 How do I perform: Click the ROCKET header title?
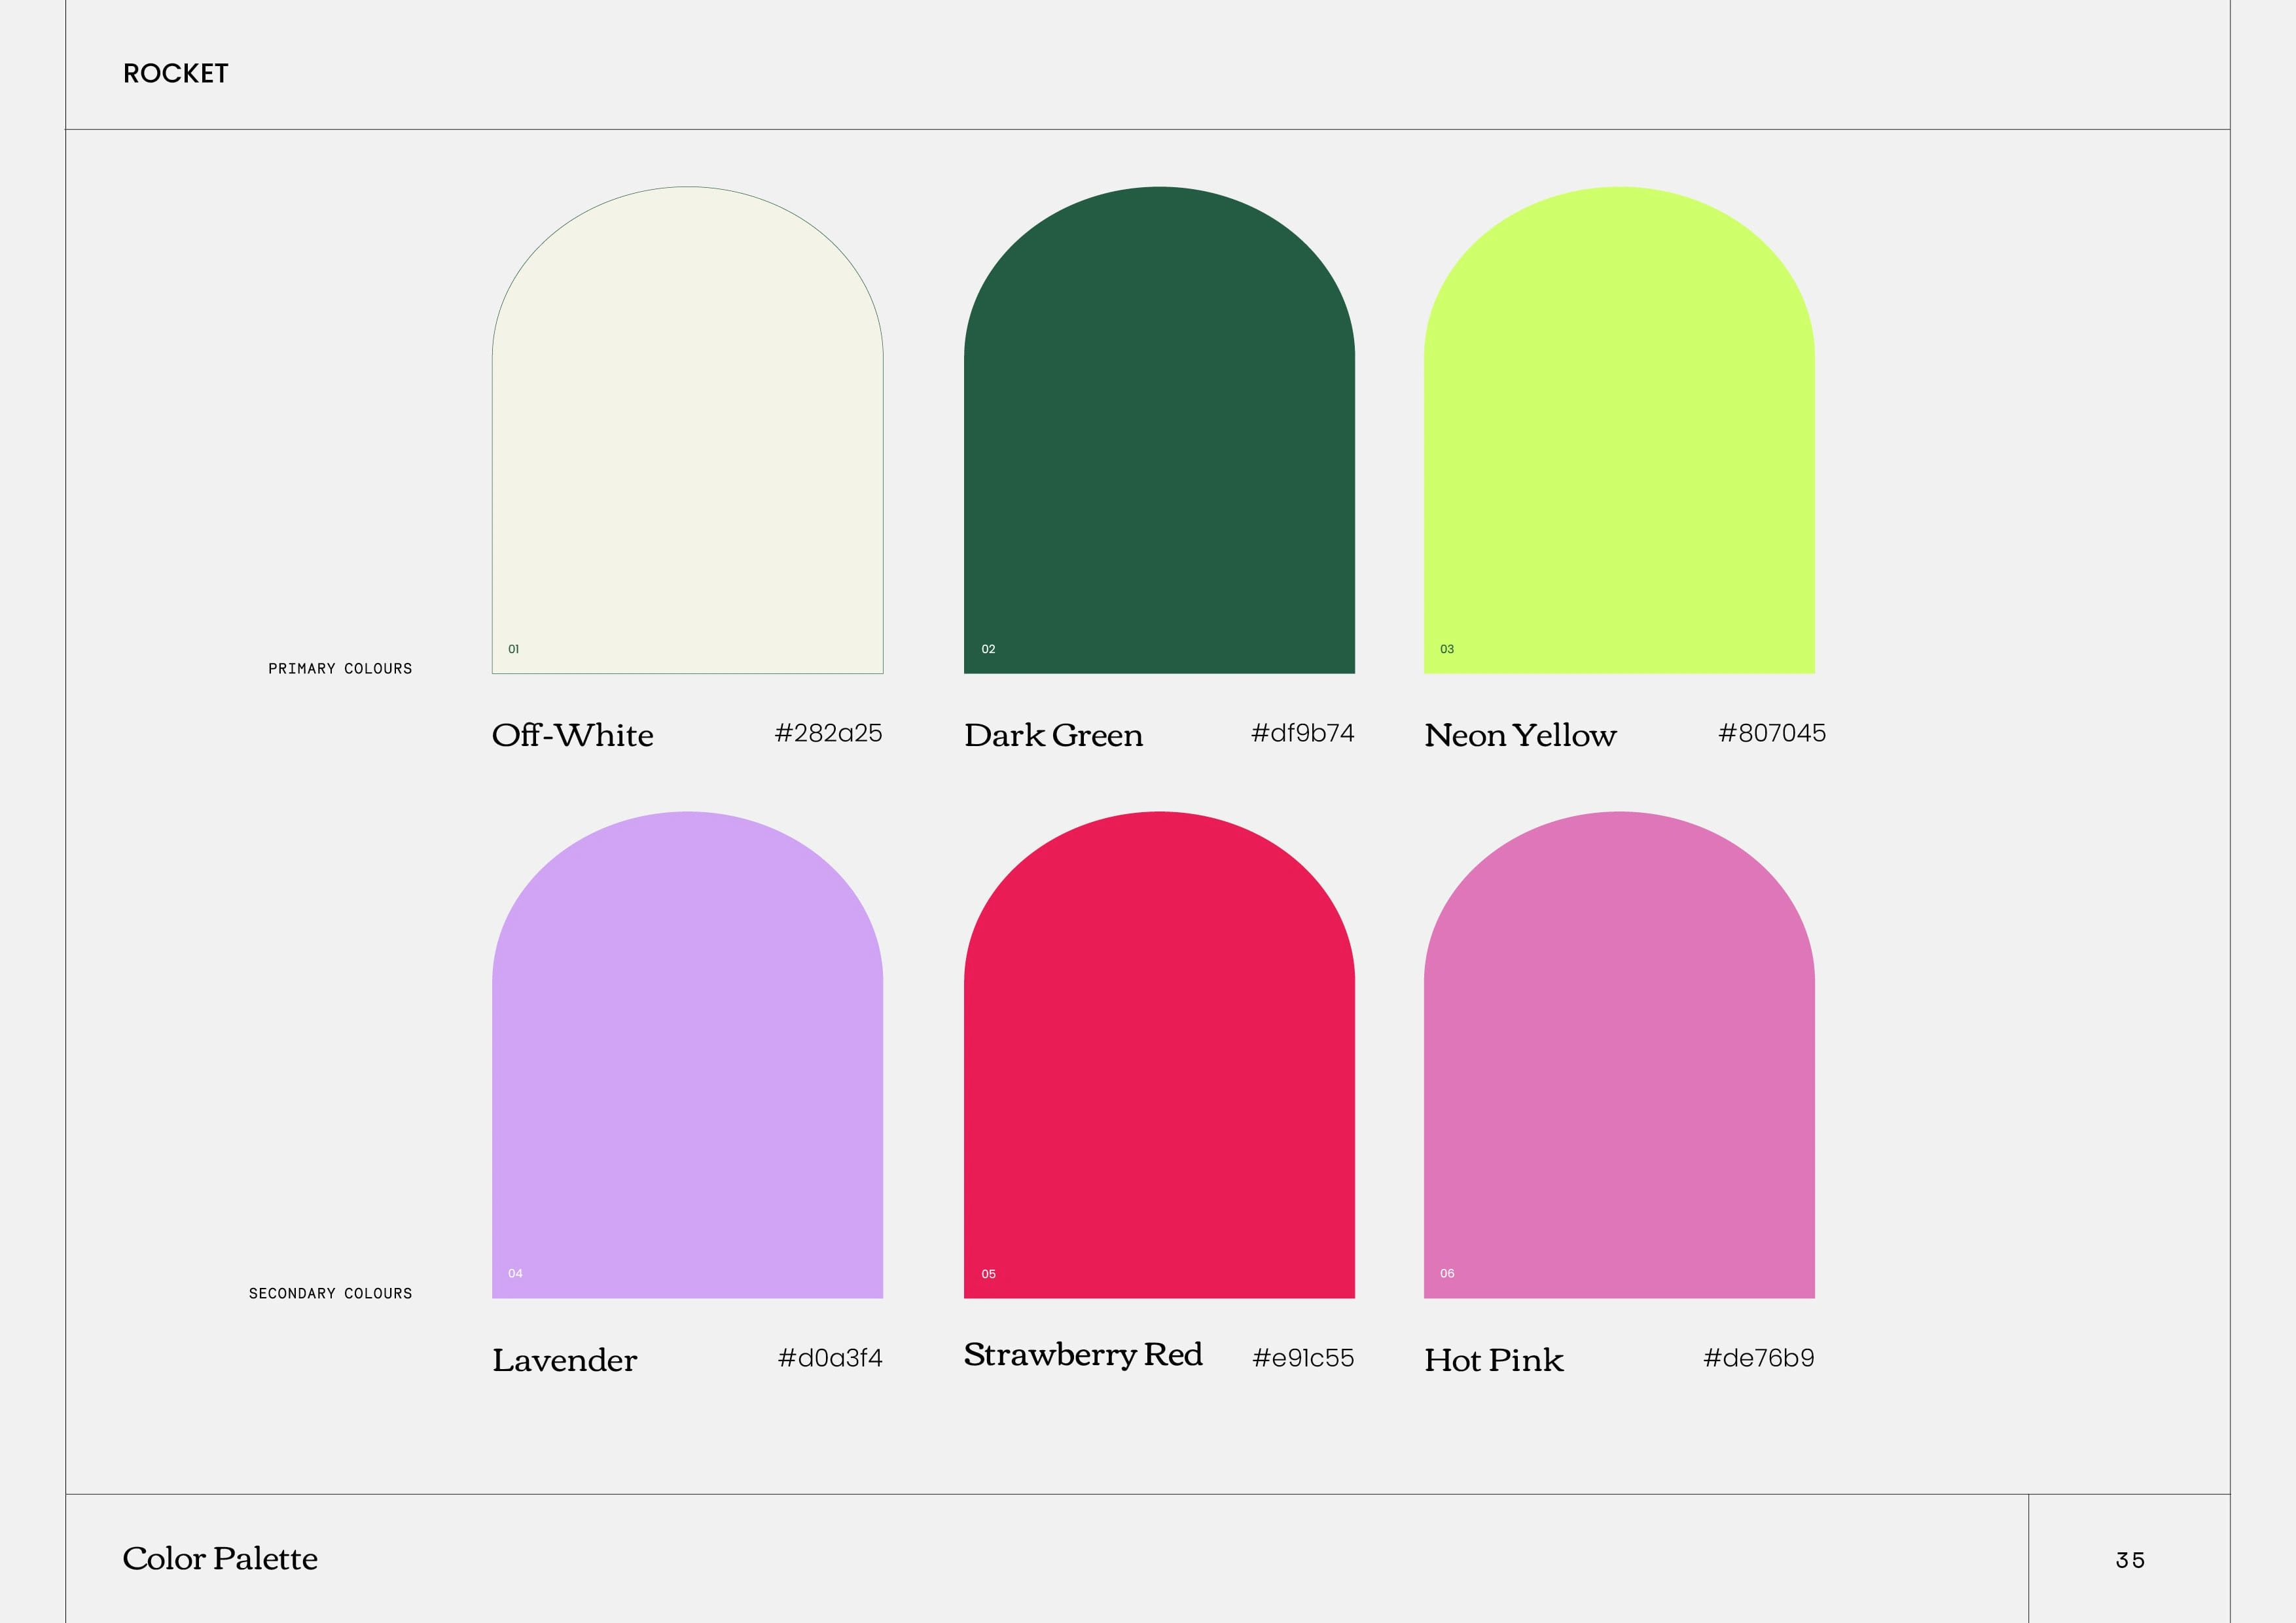[176, 74]
